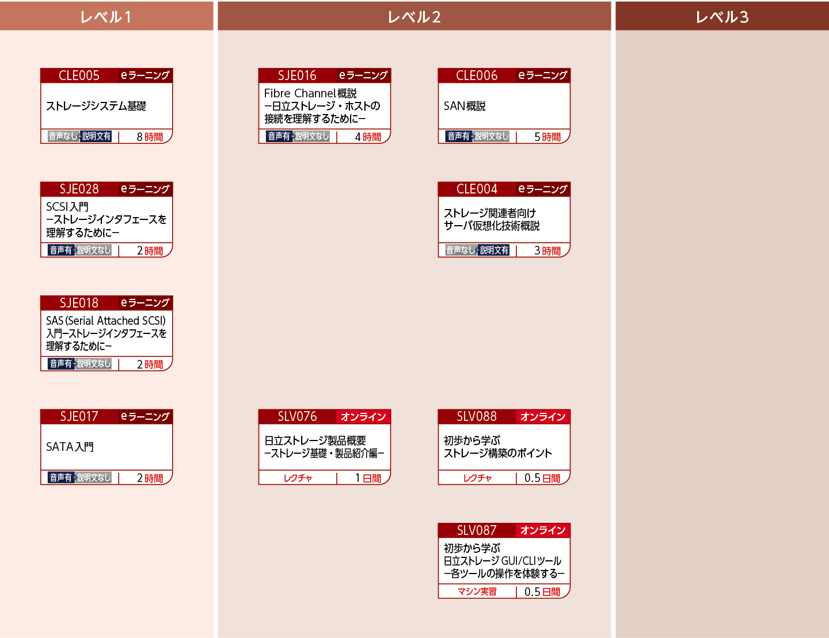The height and width of the screenshot is (638, 829).
Task: Click the 2時間 duration on SJE017
Action: [150, 478]
